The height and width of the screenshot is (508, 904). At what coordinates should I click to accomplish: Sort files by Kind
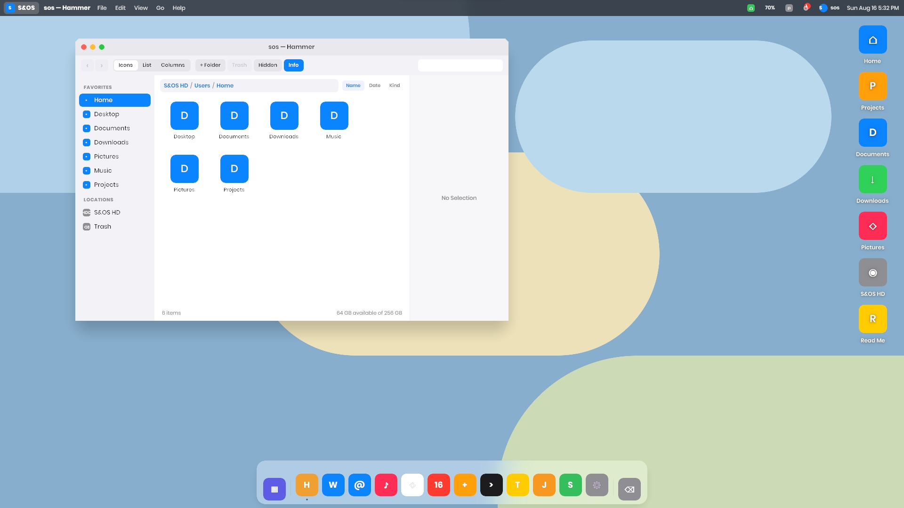point(395,86)
